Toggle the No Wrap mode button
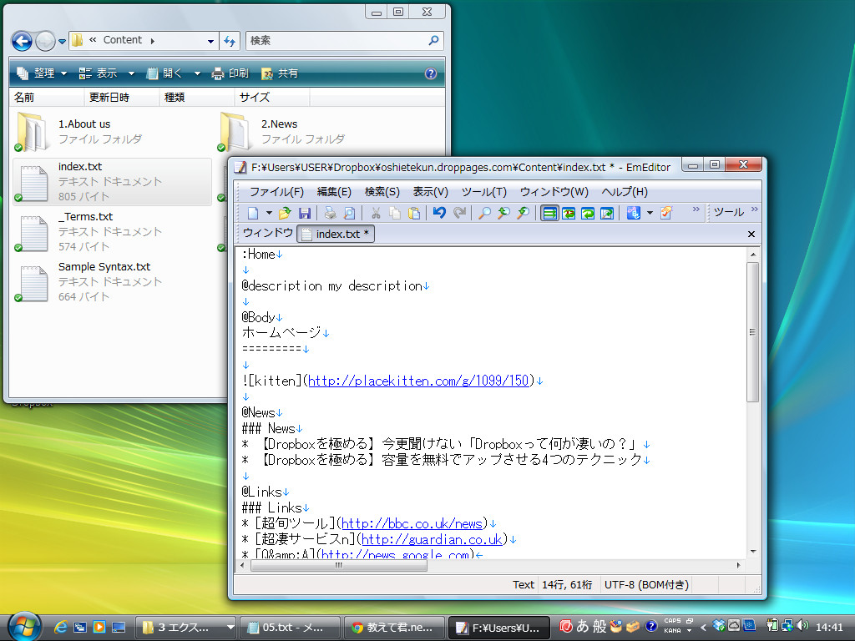This screenshot has width=855, height=641. (549, 213)
